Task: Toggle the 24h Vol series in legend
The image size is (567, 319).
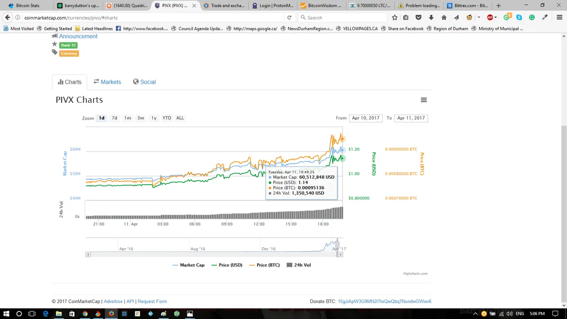Action: coord(299,265)
